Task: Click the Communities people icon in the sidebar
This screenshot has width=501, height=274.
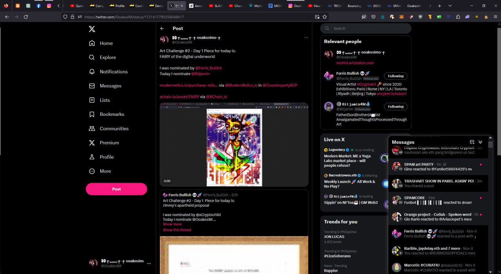Action: click(x=92, y=128)
